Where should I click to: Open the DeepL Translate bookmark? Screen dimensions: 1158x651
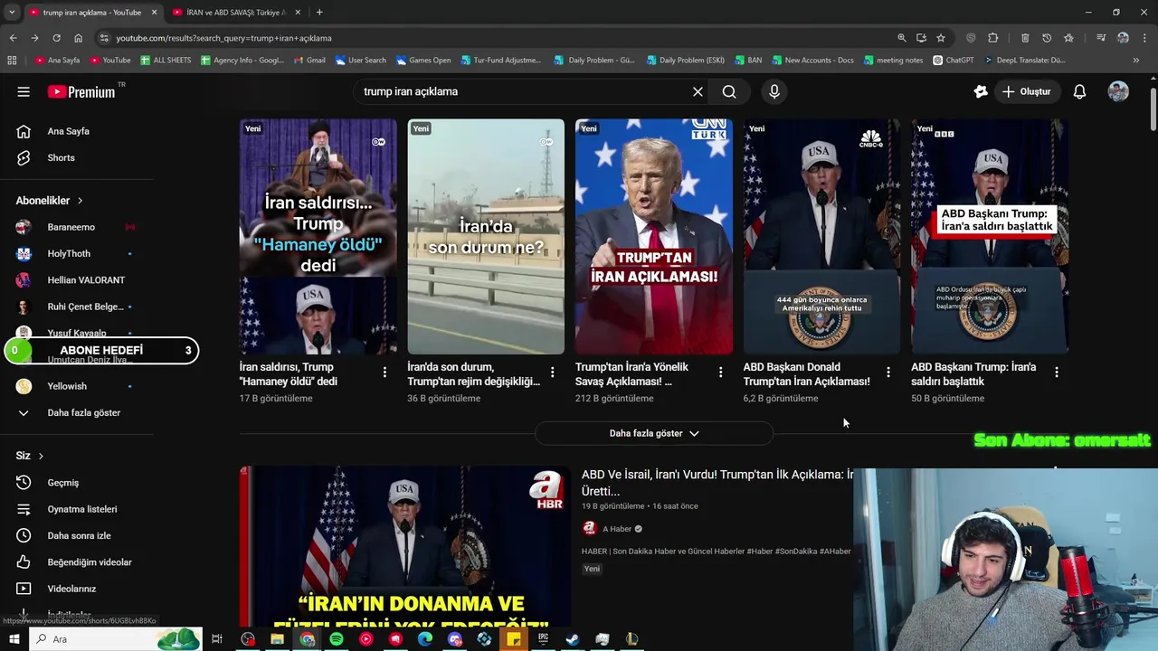coord(1023,61)
